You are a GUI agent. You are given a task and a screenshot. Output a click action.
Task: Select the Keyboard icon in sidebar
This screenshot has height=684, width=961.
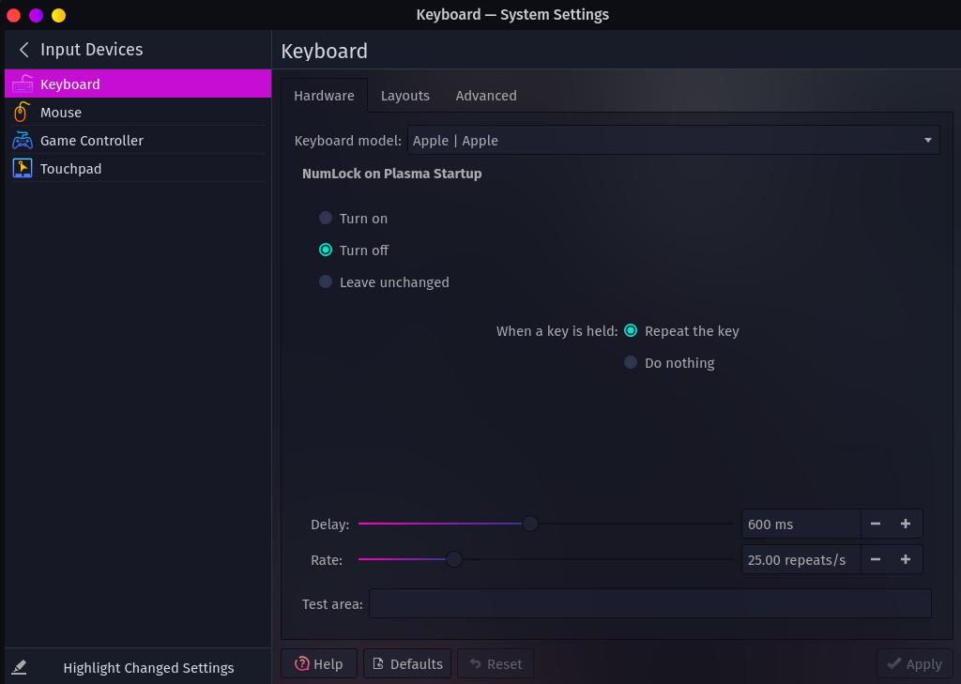pyautogui.click(x=23, y=84)
